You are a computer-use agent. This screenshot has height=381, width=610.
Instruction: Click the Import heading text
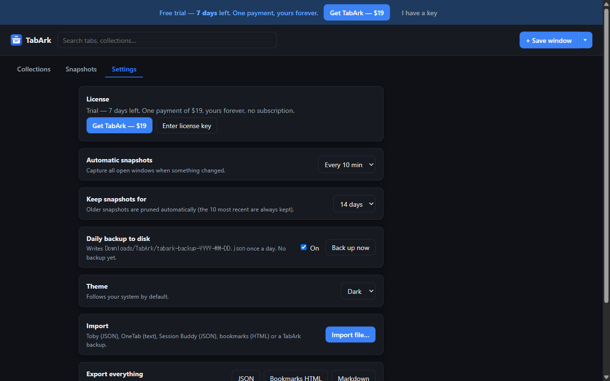pos(97,326)
